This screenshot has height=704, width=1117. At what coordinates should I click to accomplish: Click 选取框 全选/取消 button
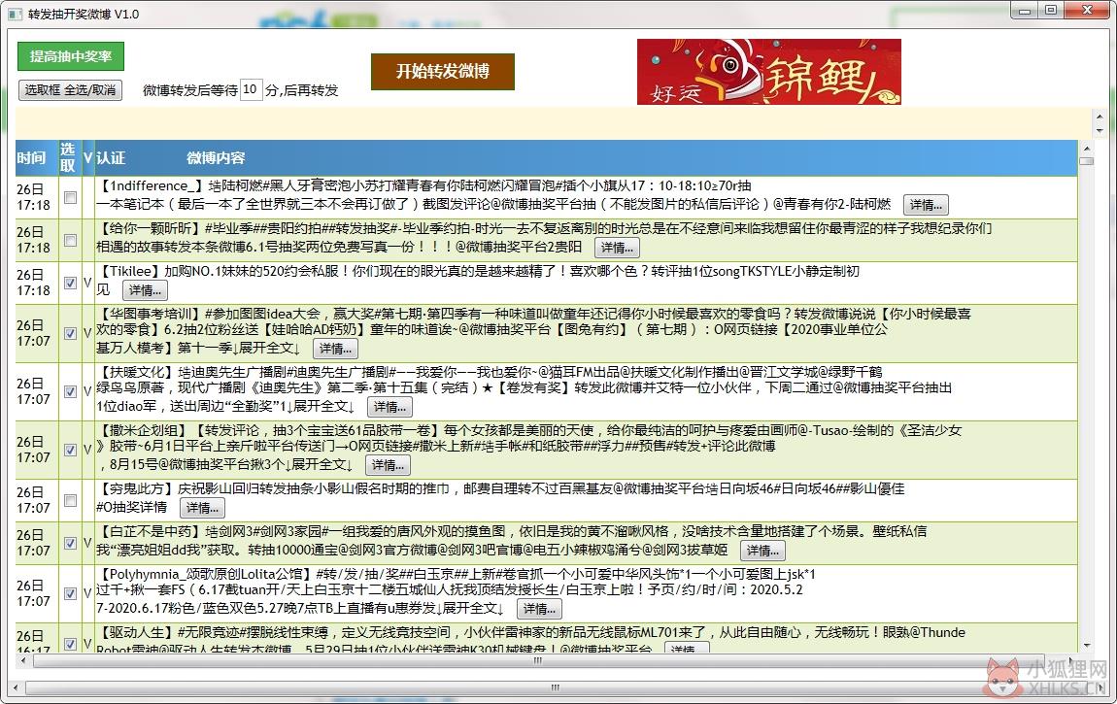click(x=70, y=90)
